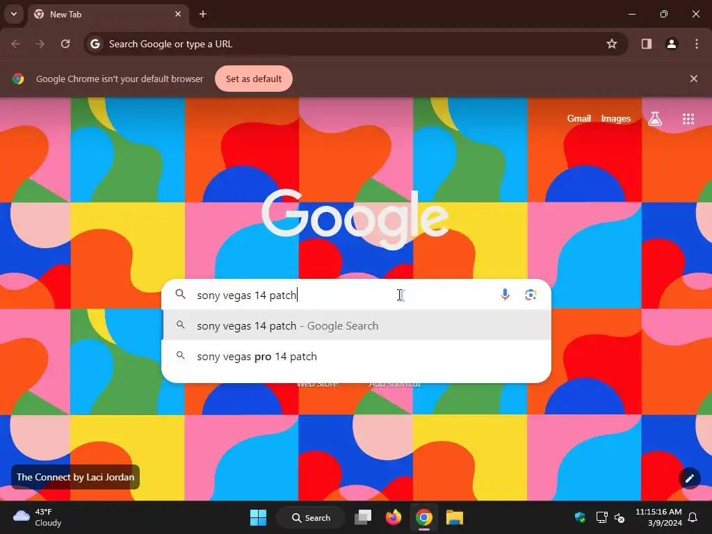This screenshot has width=712, height=534.
Task: Open the clock showing 11:15:16 AM
Action: tap(658, 517)
